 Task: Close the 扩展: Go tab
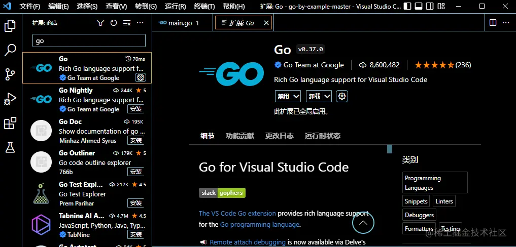pyautogui.click(x=266, y=23)
